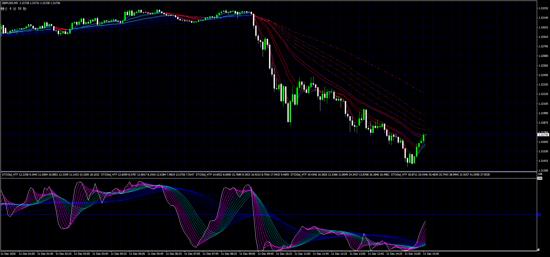Click the 11 Dec 15:45 time label

tap(431, 254)
